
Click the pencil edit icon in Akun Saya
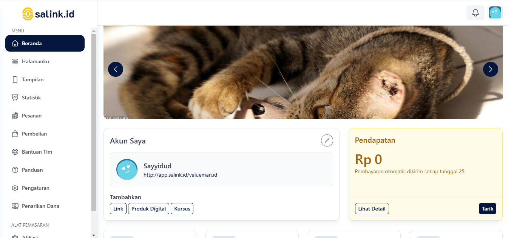327,140
